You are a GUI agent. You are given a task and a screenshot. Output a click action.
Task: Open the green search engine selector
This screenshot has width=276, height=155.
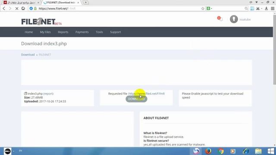click(209, 9)
